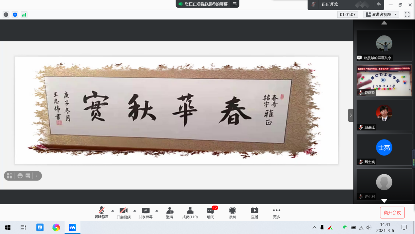
Task: Turn on the camera with 开启视频
Action: 123,212
